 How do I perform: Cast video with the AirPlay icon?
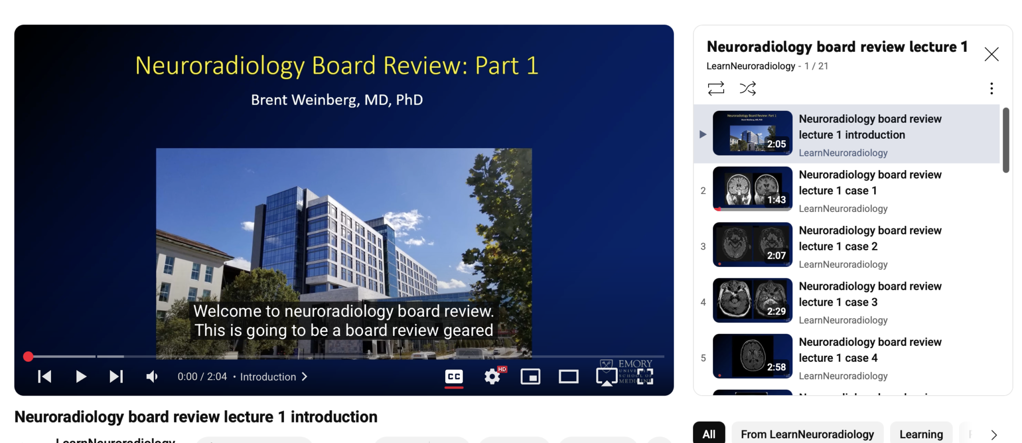606,377
